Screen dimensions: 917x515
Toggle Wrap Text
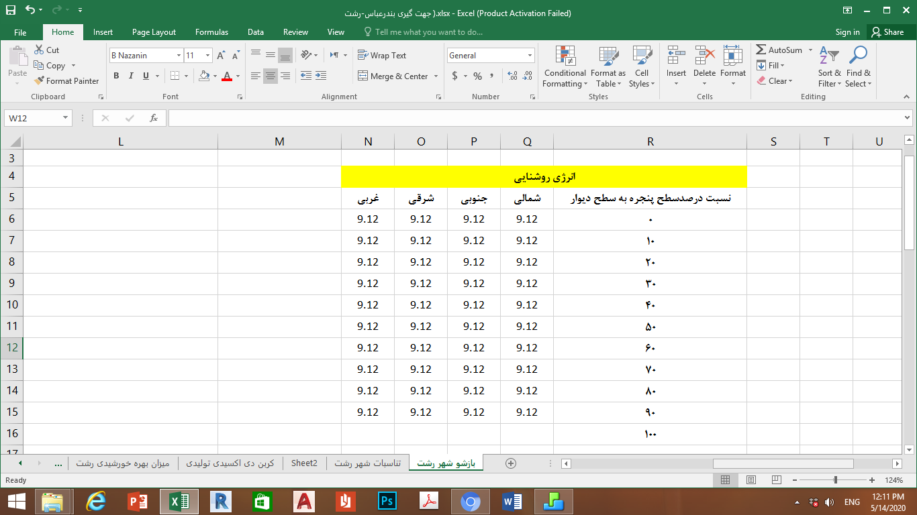tap(382, 56)
